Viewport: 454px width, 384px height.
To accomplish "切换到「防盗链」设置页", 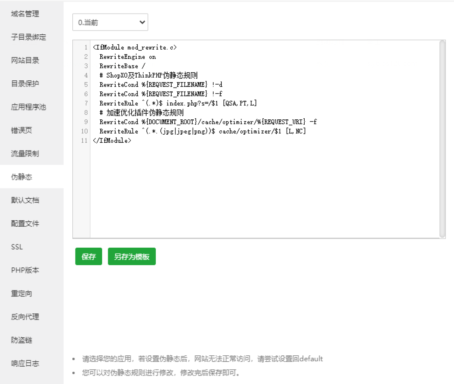I will click(21, 340).
